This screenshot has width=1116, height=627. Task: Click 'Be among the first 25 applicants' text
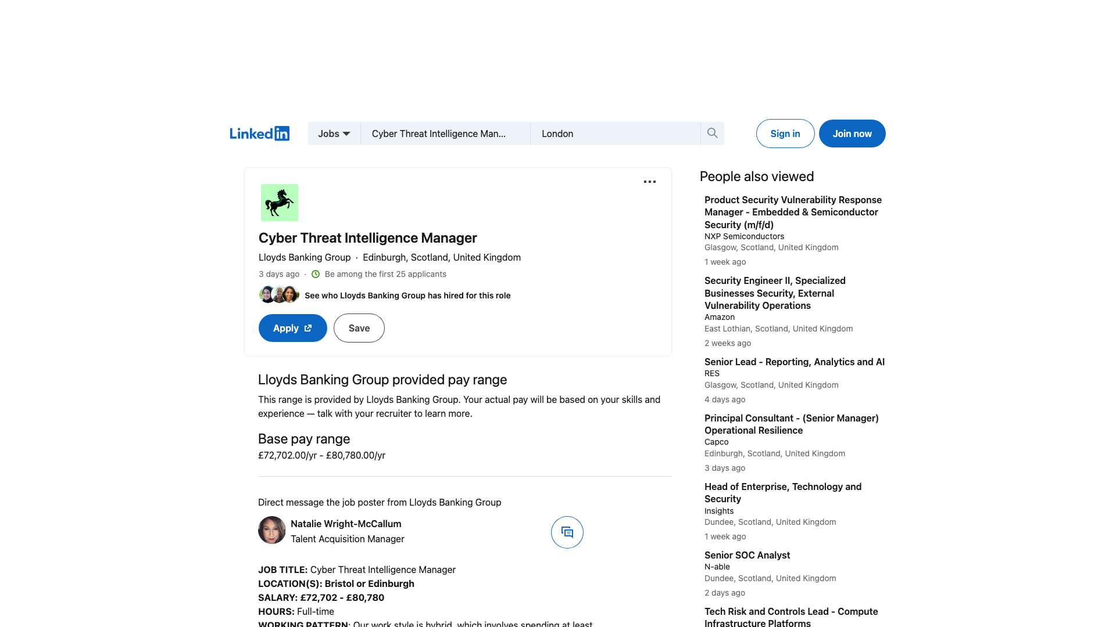coord(385,274)
